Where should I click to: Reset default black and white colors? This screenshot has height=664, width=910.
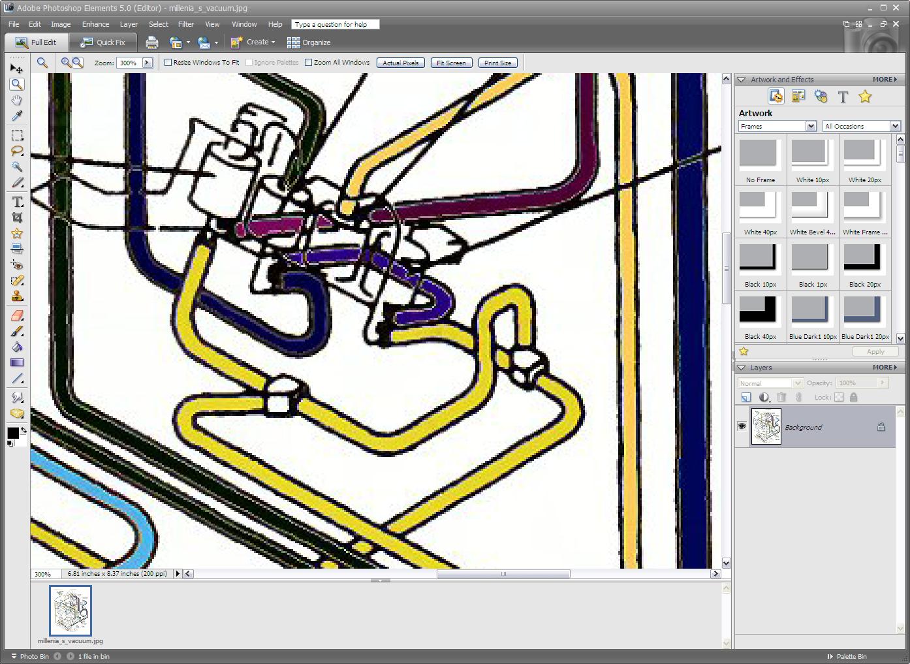(10, 443)
